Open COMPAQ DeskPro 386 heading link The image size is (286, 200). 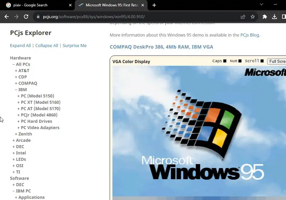161,47
